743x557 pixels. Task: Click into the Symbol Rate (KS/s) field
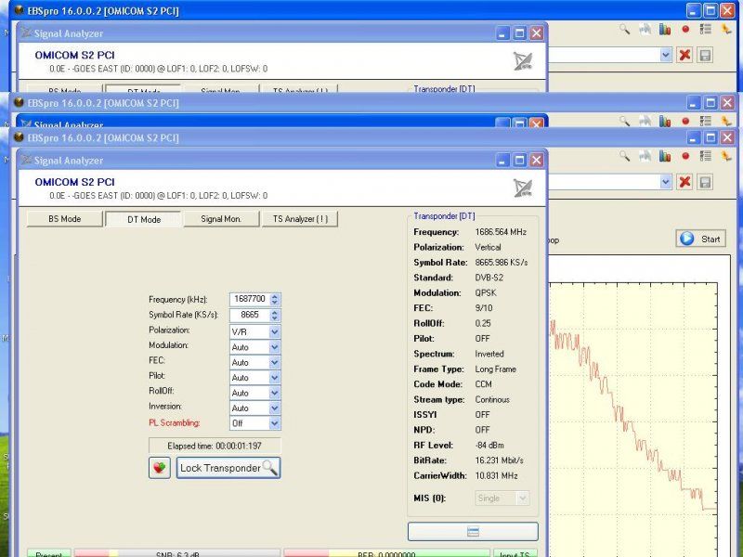coord(248,315)
